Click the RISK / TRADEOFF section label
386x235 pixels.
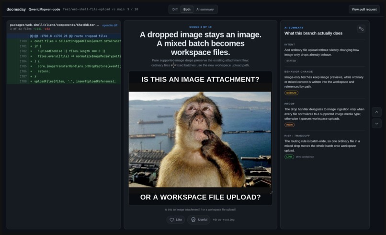[x=297, y=136]
